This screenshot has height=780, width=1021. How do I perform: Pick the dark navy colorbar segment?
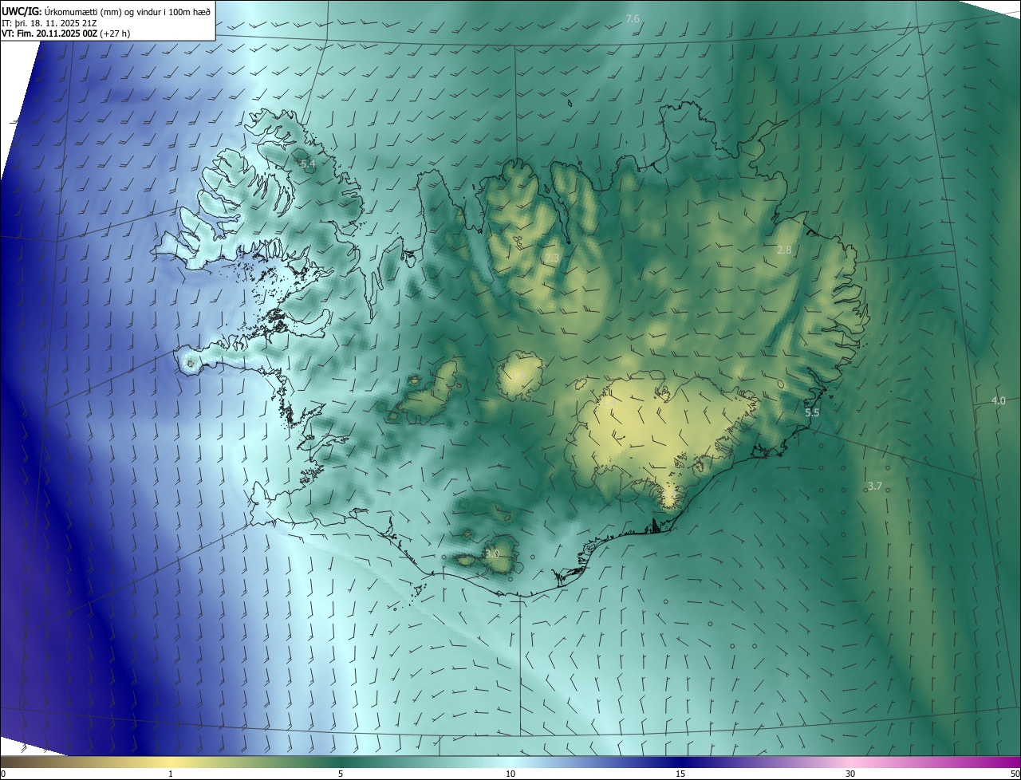(x=680, y=762)
